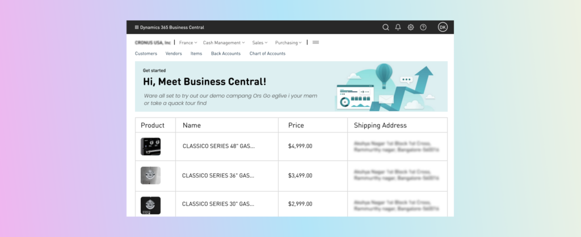This screenshot has height=237, width=581.
Task: Click the Price column header
Action: [x=296, y=125]
